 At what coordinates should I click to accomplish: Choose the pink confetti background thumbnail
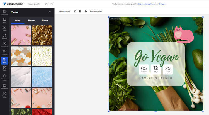tap(21, 35)
